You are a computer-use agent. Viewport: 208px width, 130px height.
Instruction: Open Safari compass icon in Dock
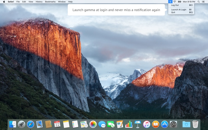coord(30,124)
